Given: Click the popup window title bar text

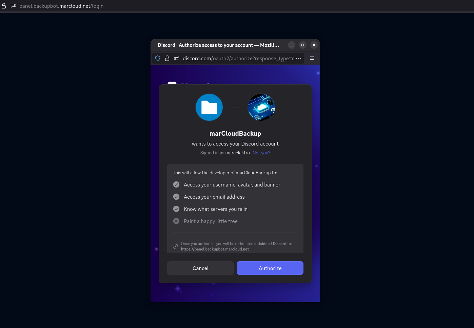Looking at the screenshot, I should [218, 45].
